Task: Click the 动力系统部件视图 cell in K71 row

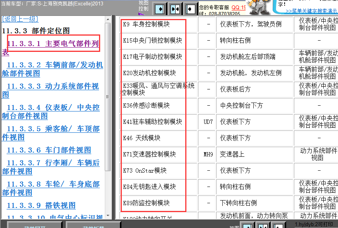Action: [x=316, y=154]
